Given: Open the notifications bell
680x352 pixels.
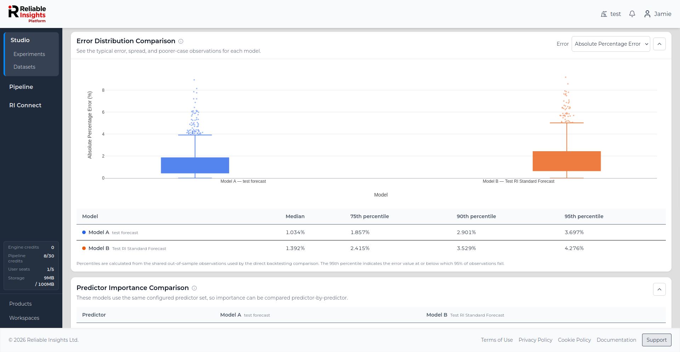Looking at the screenshot, I should tap(632, 14).
